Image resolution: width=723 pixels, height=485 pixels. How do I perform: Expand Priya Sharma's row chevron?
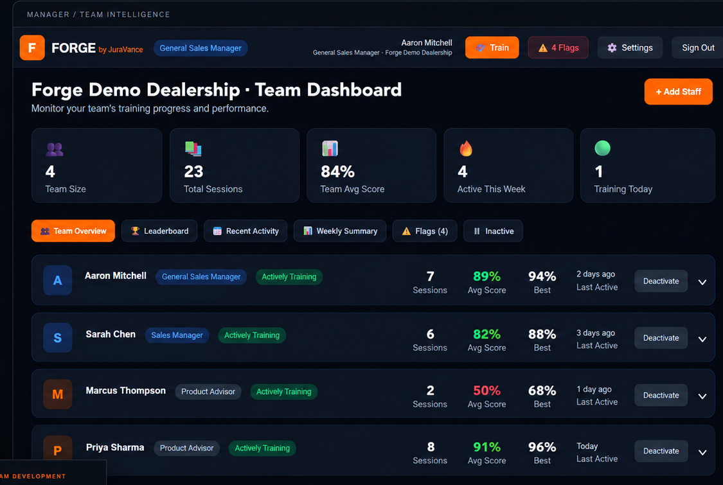(702, 453)
